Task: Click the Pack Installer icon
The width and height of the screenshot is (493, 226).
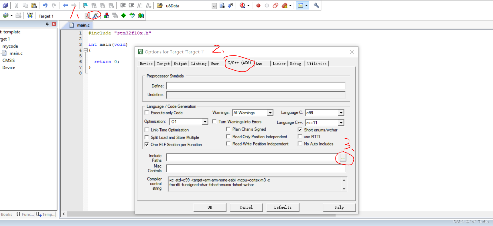Action: click(x=141, y=15)
